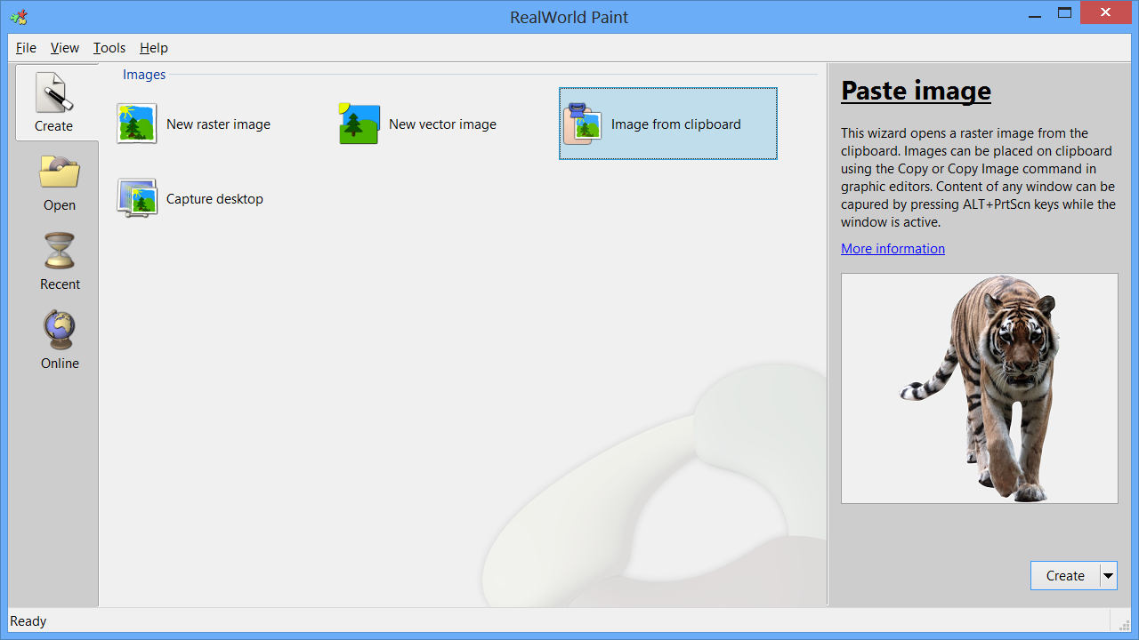Click the Capture desktop label
Image resolution: width=1139 pixels, height=640 pixels.
214,199
